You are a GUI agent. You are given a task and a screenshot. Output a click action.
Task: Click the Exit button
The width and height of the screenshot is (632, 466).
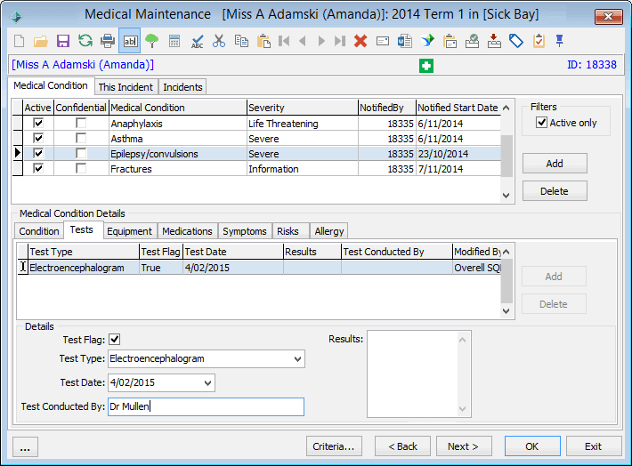[x=594, y=446]
